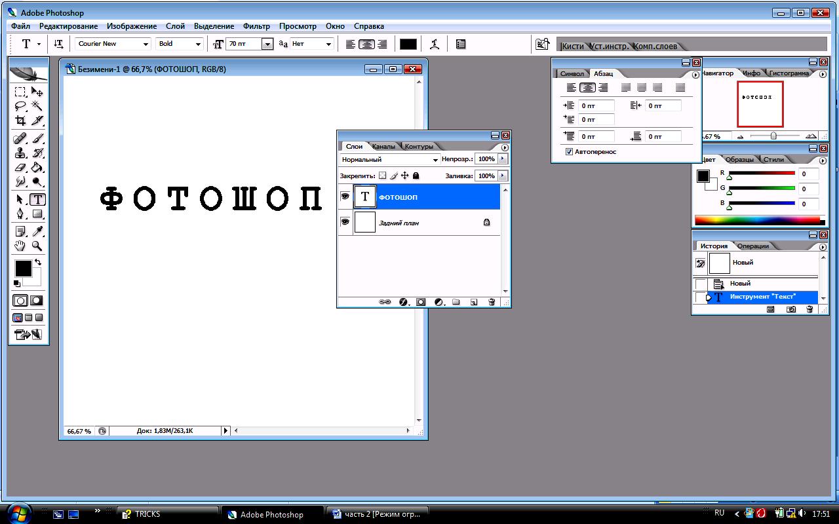Select the Eyedropper tool
Image resolution: width=839 pixels, height=524 pixels.
(x=37, y=232)
